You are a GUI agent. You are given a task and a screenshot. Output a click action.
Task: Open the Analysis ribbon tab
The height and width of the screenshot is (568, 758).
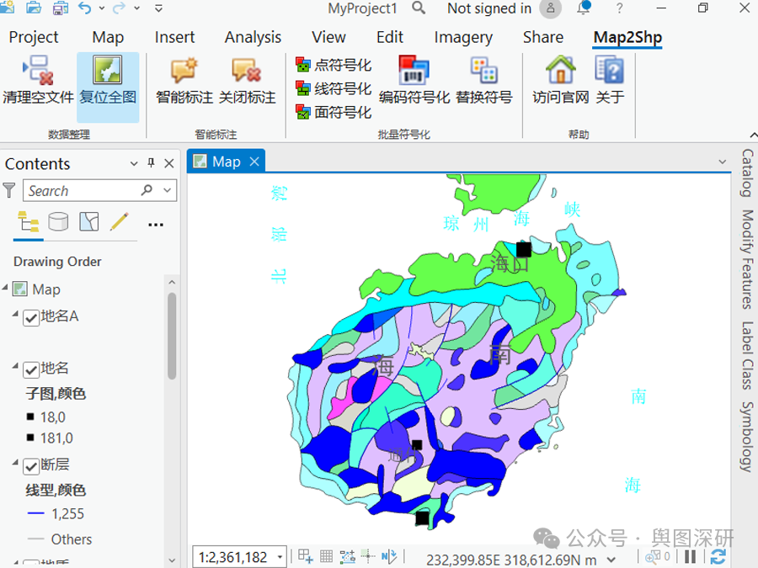tap(253, 37)
